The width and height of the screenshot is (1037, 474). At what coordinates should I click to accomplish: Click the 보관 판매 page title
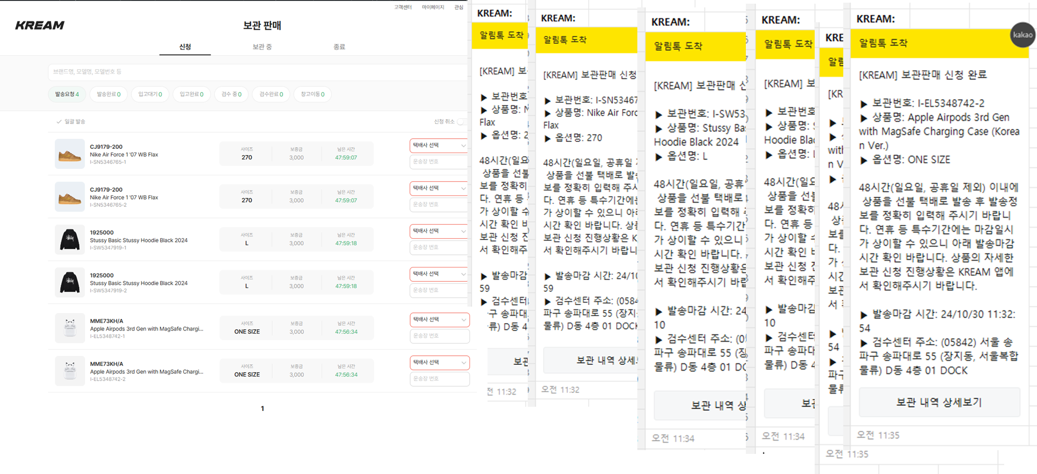click(x=262, y=25)
